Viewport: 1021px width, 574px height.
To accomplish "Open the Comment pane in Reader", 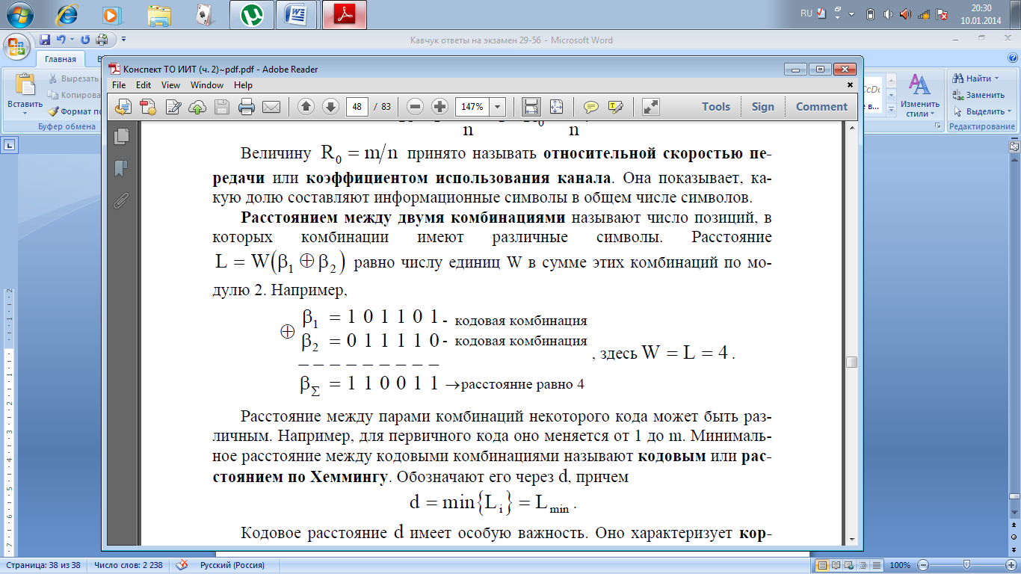I will tap(821, 107).
